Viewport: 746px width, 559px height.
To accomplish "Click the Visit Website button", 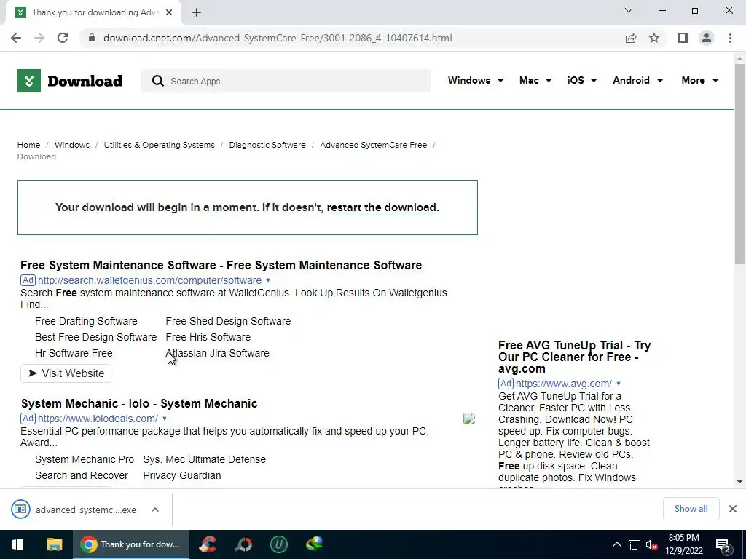I will (66, 373).
